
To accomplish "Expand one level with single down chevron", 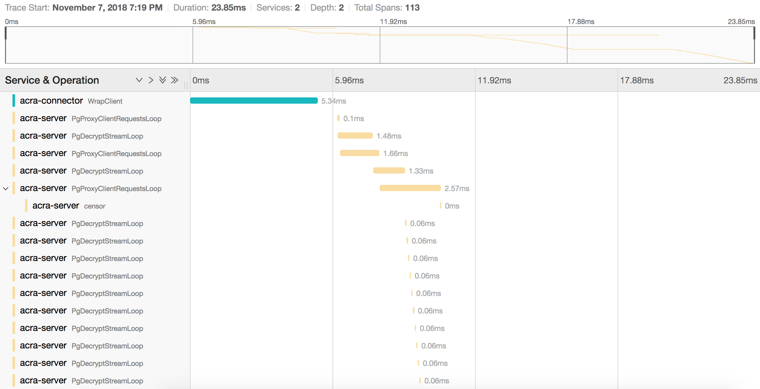I will [139, 80].
